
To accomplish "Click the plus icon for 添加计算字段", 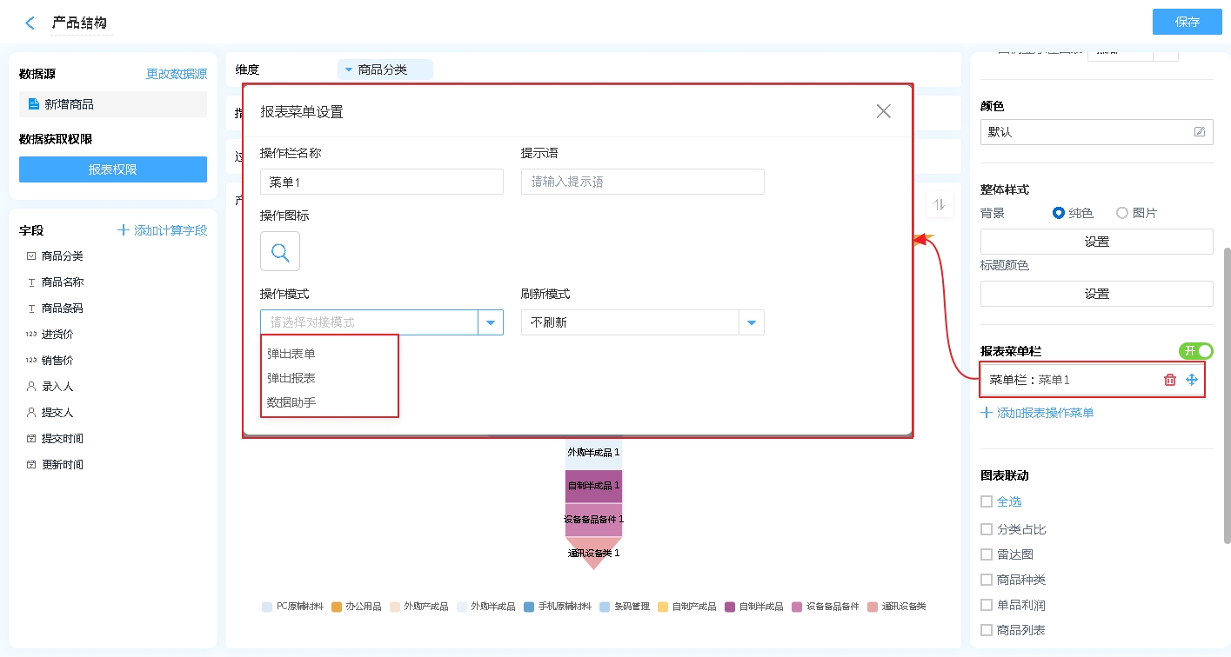I will (124, 230).
